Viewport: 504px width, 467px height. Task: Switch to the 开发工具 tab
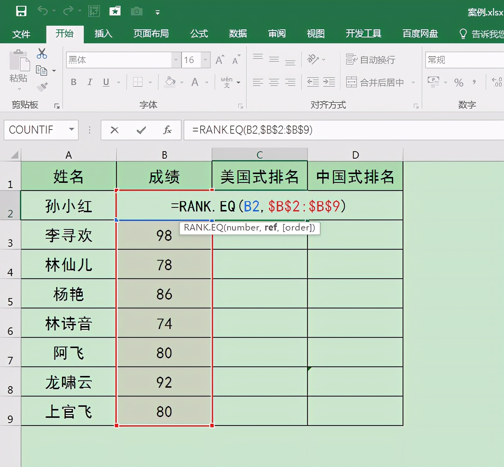(364, 34)
